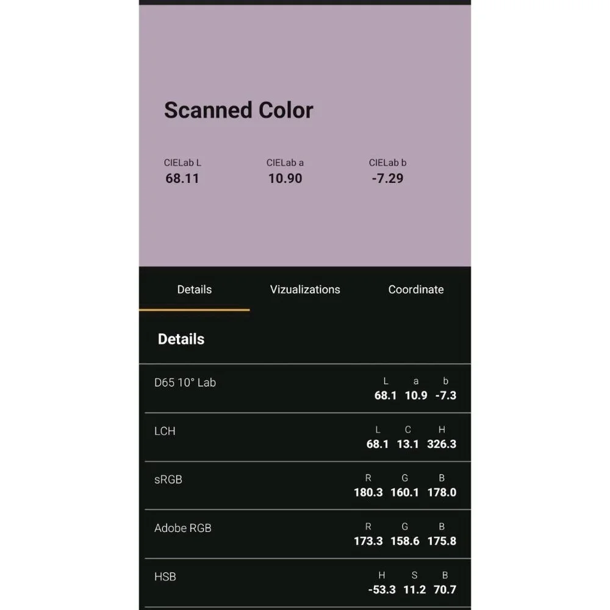Click the Adobe RGB row label
This screenshot has width=610, height=610.
(x=183, y=528)
